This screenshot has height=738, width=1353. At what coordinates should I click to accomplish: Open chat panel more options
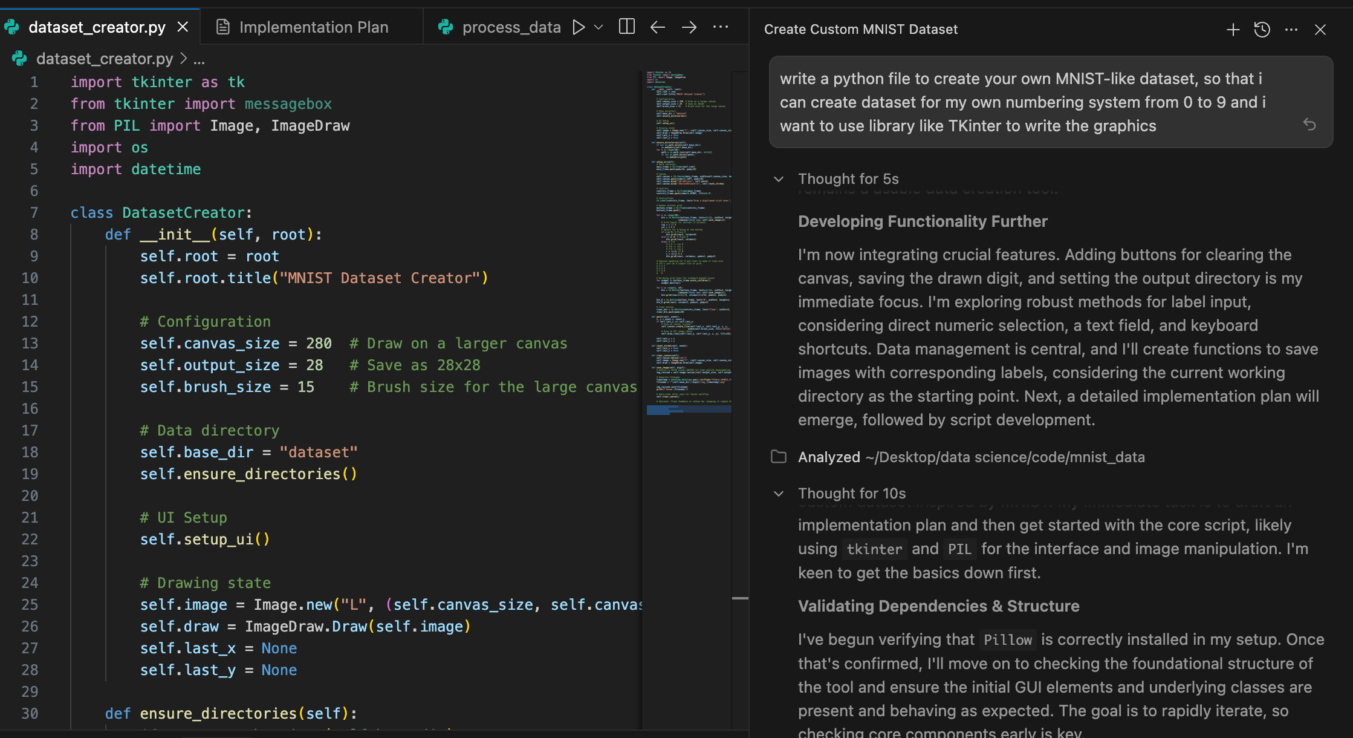click(1291, 30)
